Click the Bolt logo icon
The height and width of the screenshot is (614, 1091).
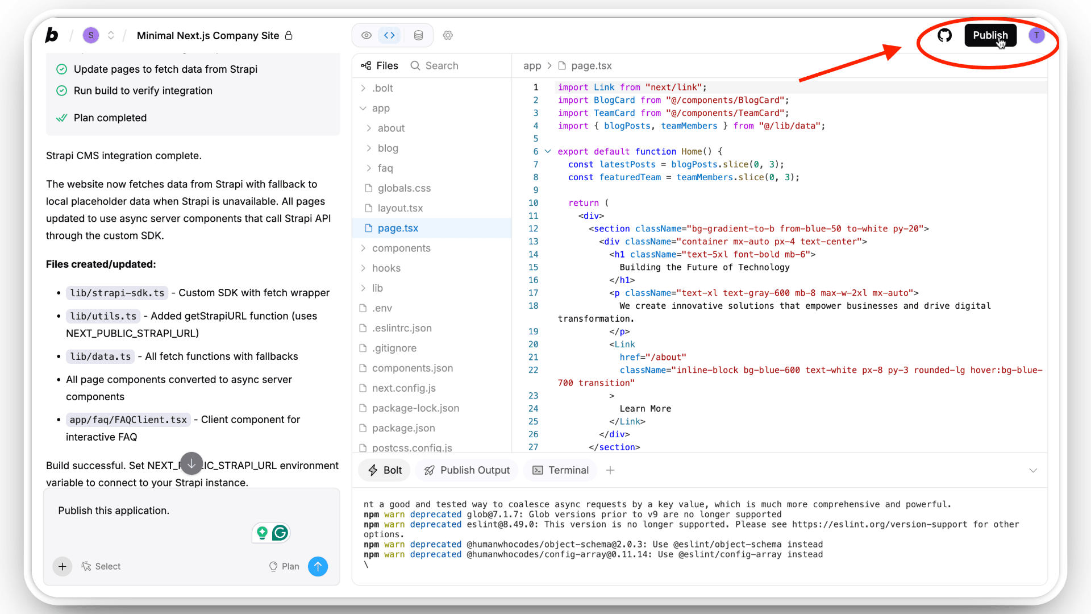52,35
